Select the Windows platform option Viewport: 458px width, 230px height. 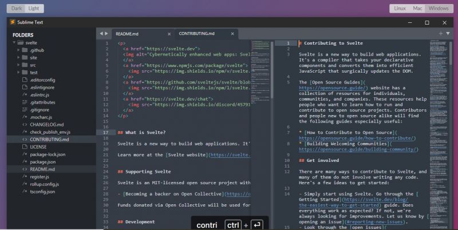click(x=439, y=9)
